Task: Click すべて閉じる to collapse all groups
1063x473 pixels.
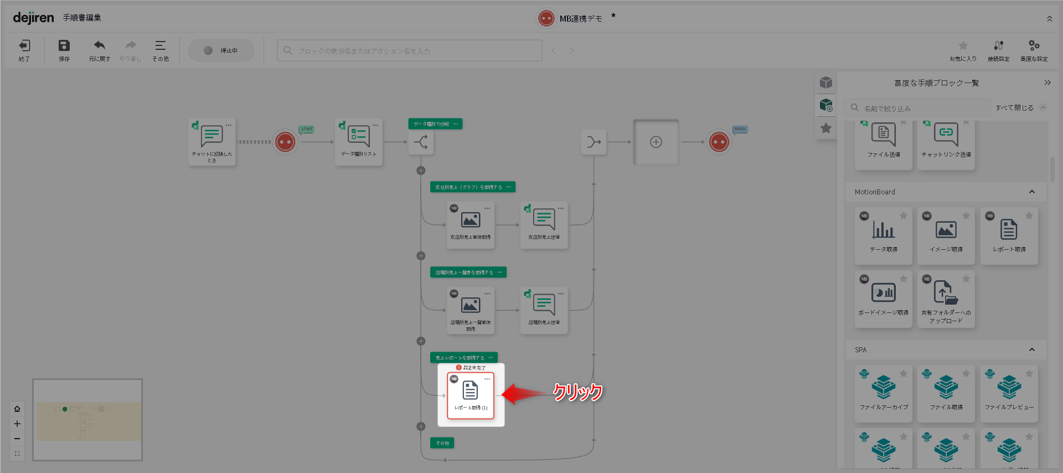Action: click(1014, 108)
